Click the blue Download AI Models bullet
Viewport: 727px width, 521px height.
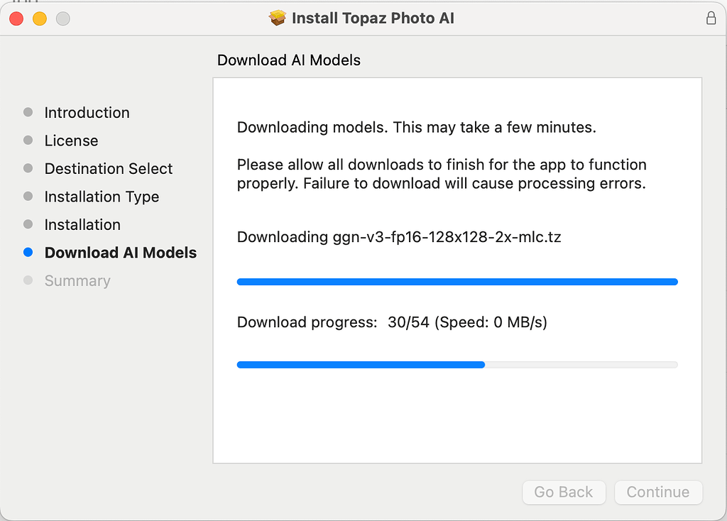tap(28, 253)
